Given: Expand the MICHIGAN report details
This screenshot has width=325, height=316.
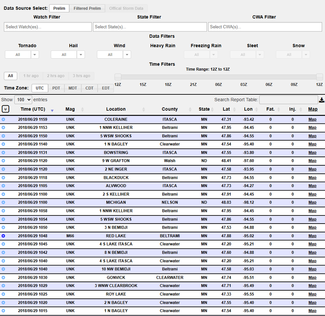Looking at the screenshot, I should click(3, 202).
